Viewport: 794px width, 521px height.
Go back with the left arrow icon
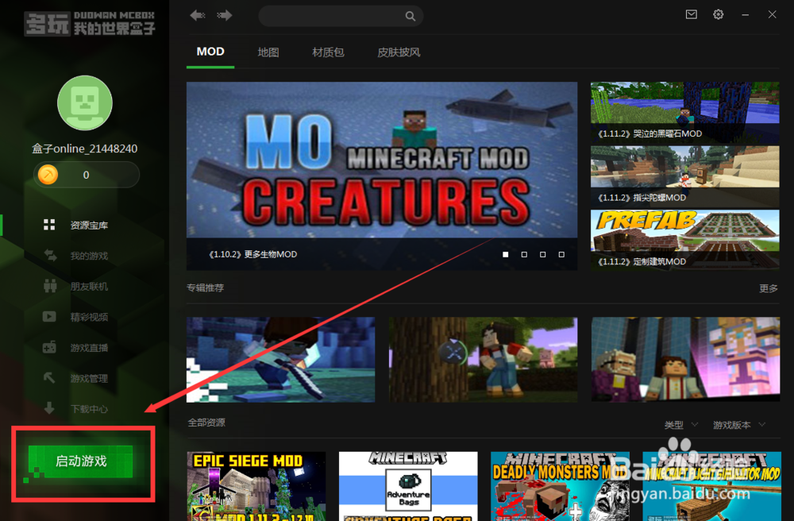(197, 15)
